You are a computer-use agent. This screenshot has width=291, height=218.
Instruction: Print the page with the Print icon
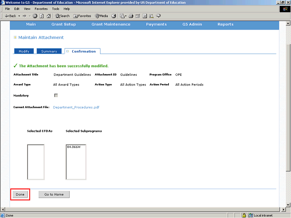[131, 16]
